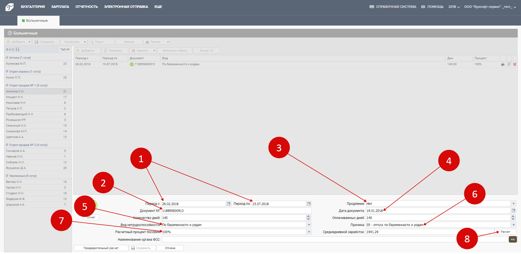Collapse the Отдел охраны group
Screen dimensions: 521x254
pos(7,71)
